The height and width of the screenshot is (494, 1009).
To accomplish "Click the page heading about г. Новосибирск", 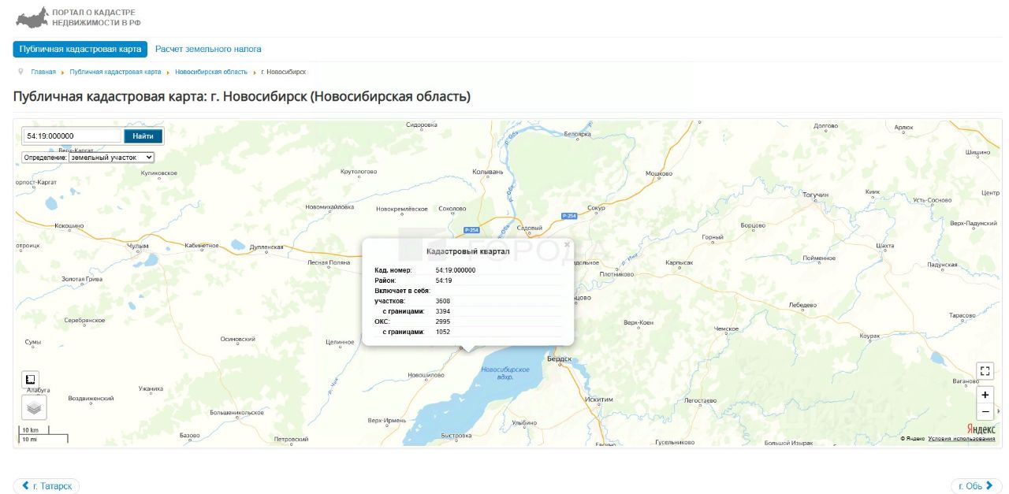I will 242,97.
